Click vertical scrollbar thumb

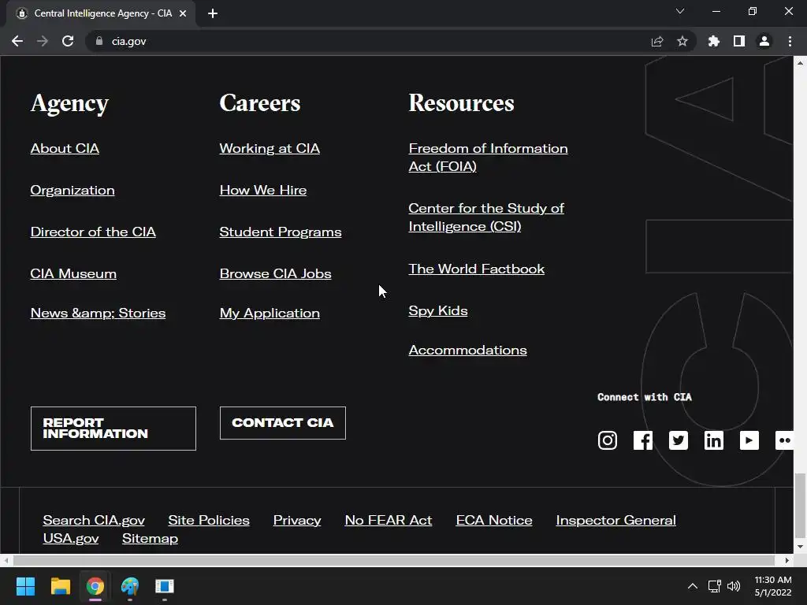[800, 504]
